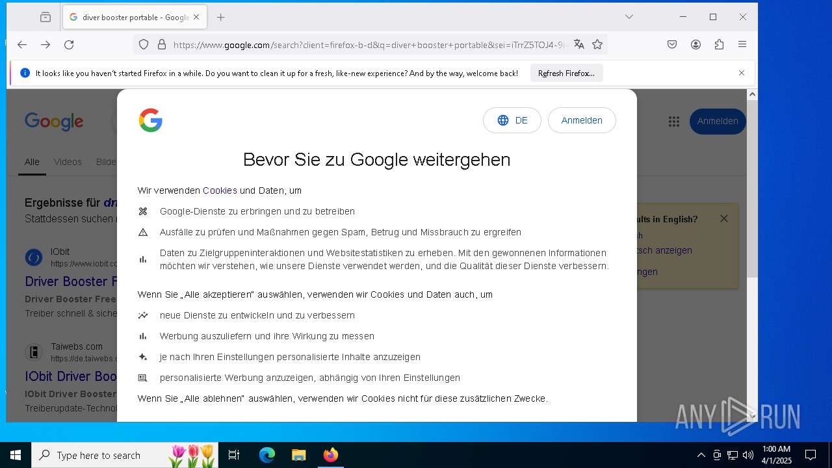This screenshot has height=468, width=832.
Task: Click Anmelden in the consent dialog
Action: (x=582, y=120)
